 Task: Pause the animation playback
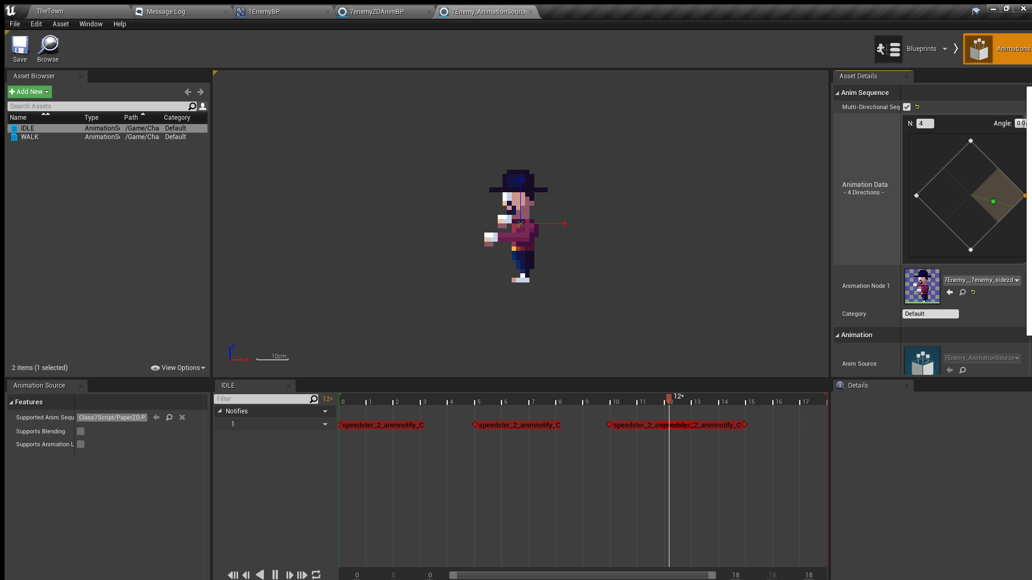275,575
